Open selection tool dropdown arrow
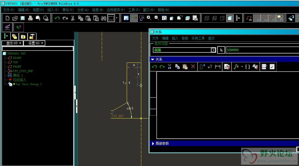Image resolution: width=299 pixels, height=166 pixels. click(117, 18)
